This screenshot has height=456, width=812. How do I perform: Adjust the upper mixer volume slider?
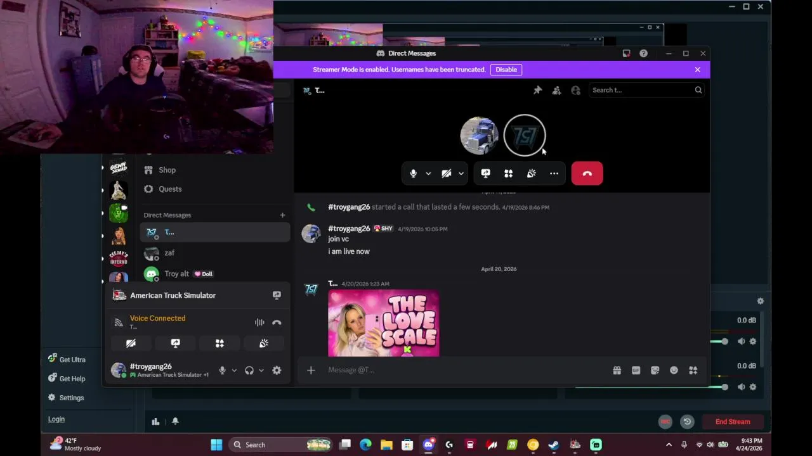[724, 341]
